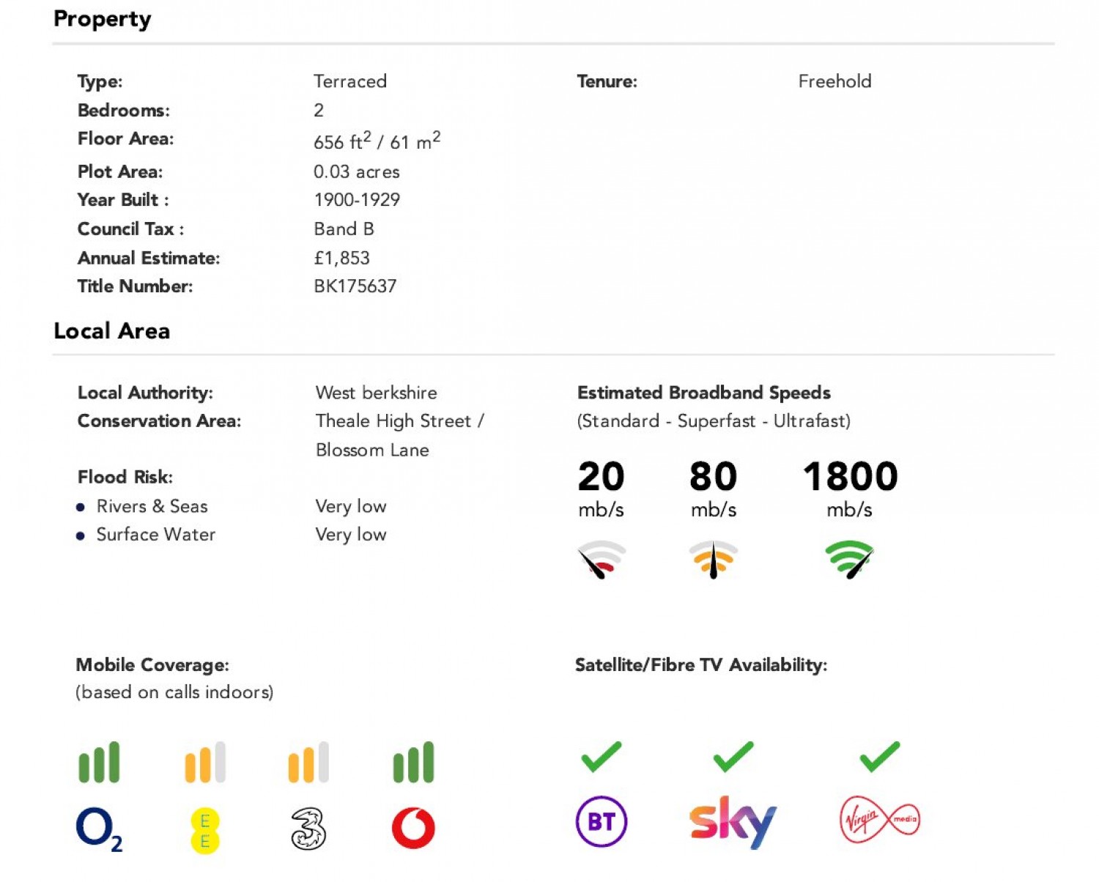The height and width of the screenshot is (882, 1099).
Task: Click the Vodafone logo
Action: [413, 828]
